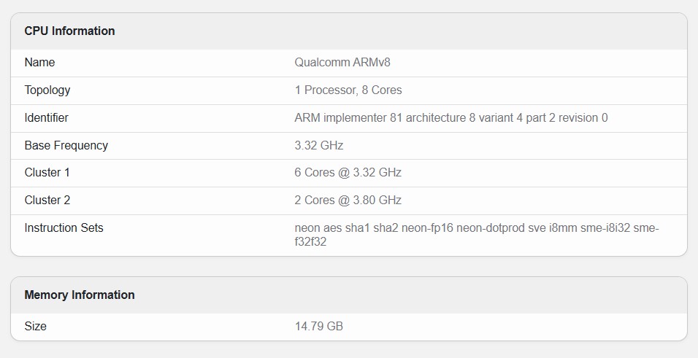This screenshot has width=698, height=358.
Task: Click the Cluster 2 row label
Action: tap(47, 201)
